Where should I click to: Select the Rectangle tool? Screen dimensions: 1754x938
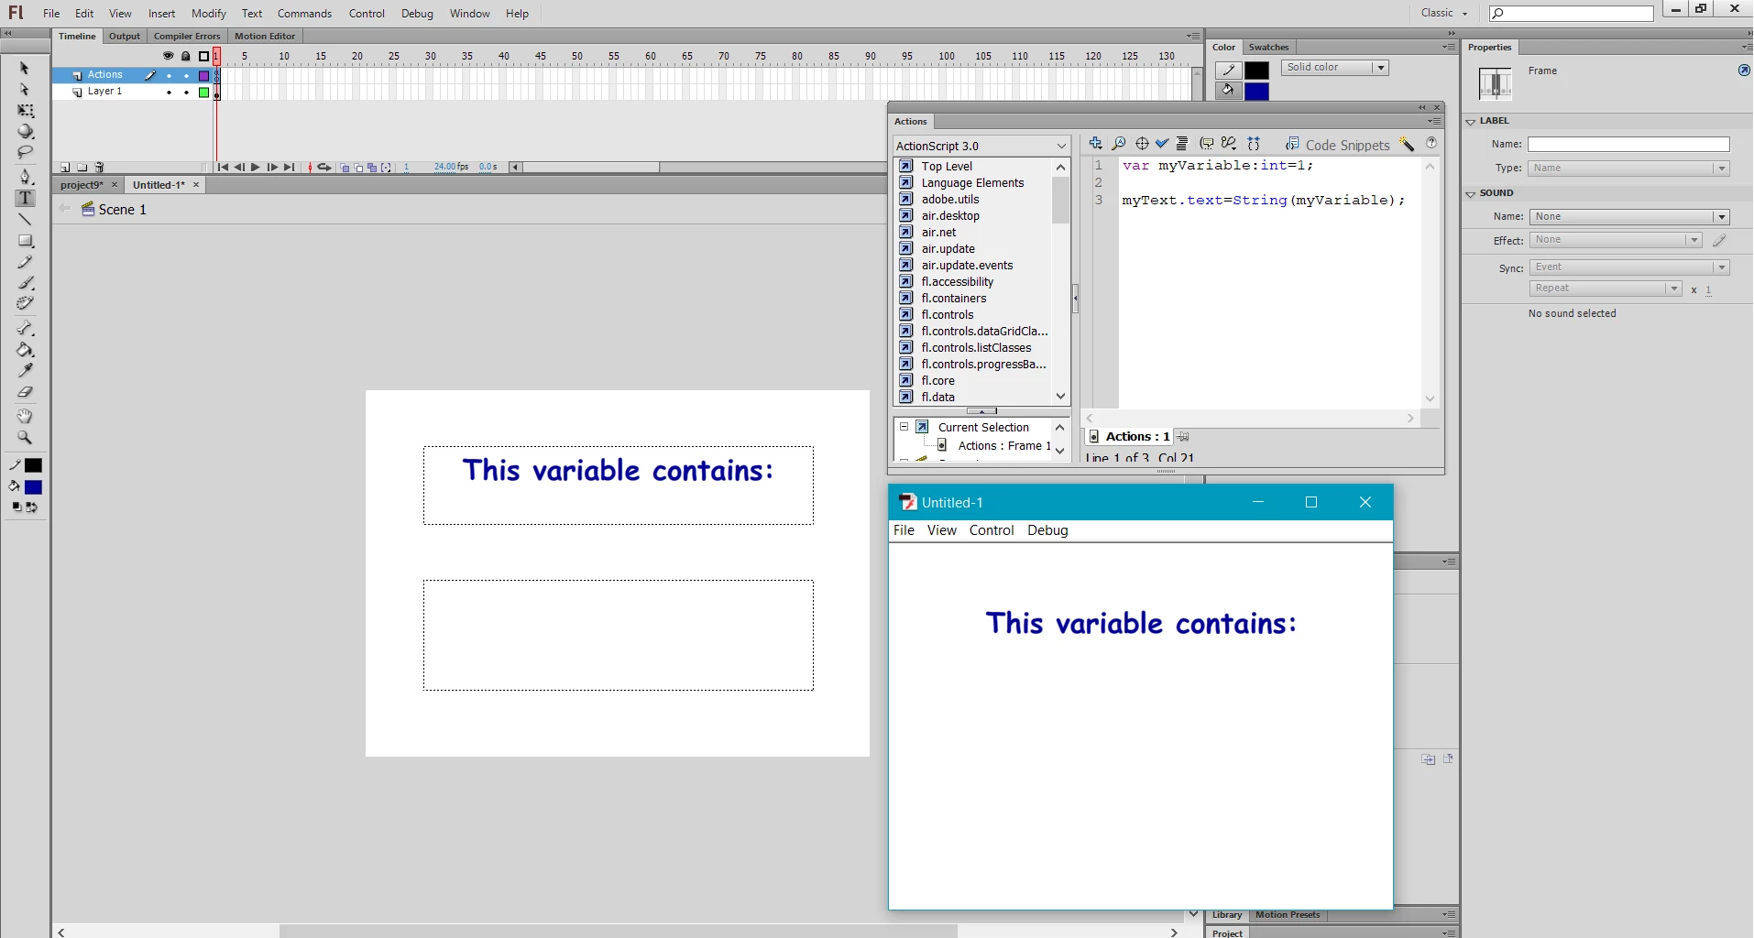[x=25, y=241]
